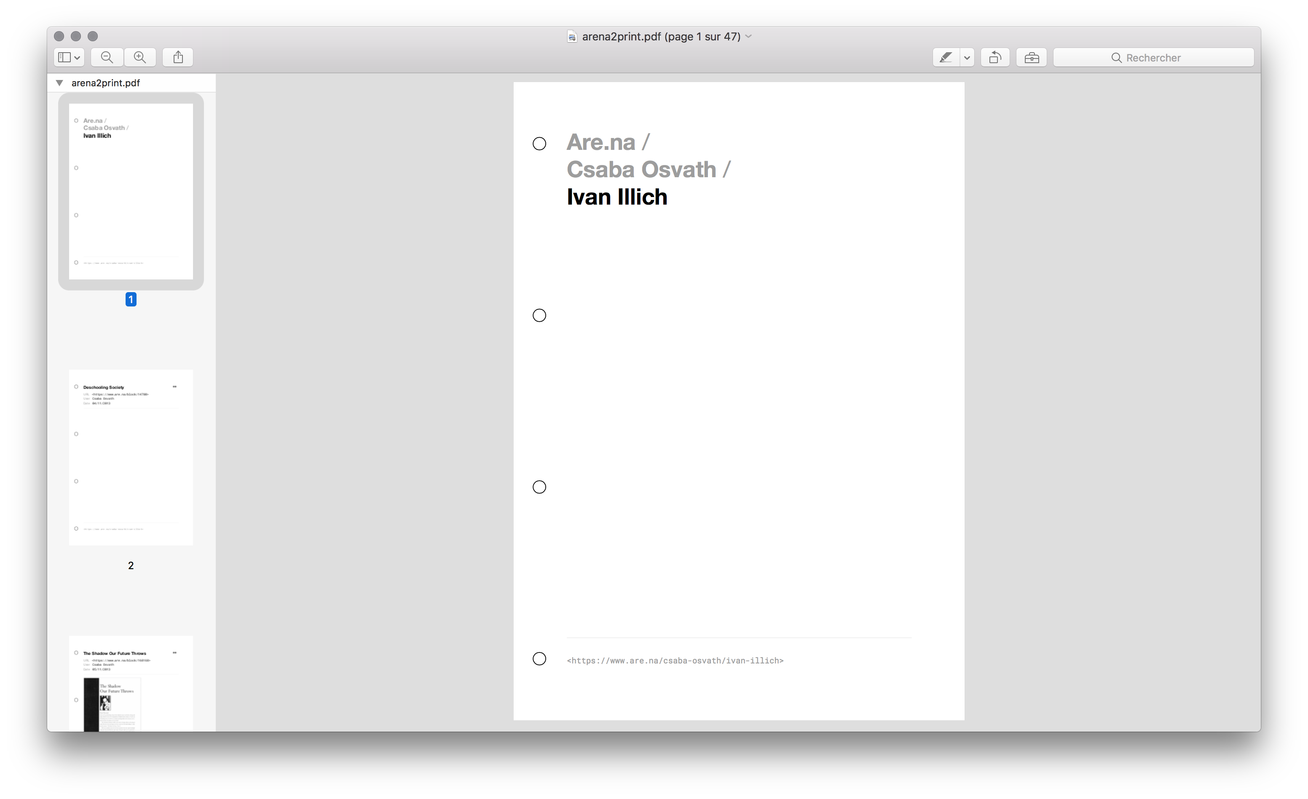Select page 2 thumbnail Deschooling Society
This screenshot has height=799, width=1308.
(131, 458)
